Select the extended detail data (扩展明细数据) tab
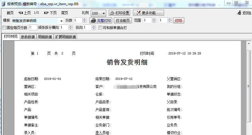Viewport: 252px width, 135px height. tap(65, 37)
